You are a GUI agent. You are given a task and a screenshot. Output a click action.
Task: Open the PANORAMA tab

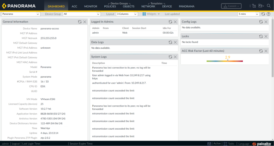point(187,6)
